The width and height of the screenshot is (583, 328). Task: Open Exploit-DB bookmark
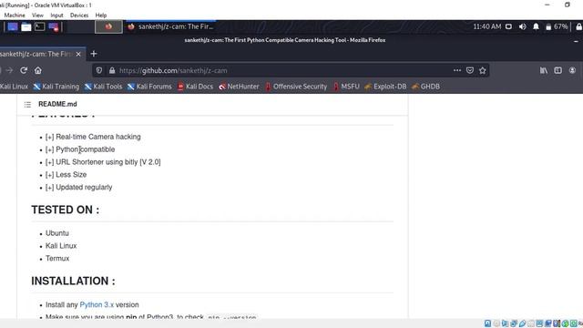385,87
